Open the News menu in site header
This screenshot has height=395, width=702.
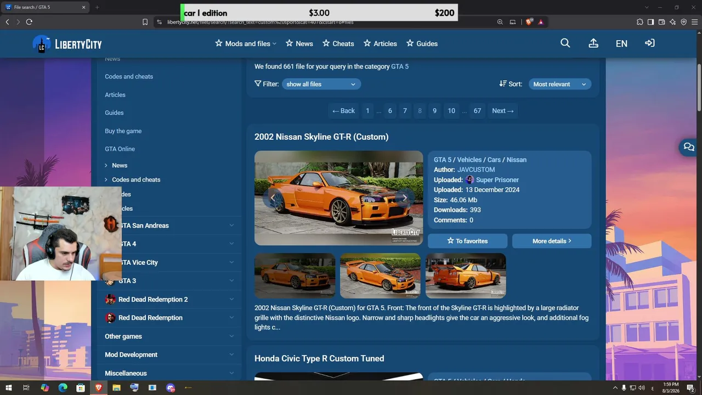point(299,43)
